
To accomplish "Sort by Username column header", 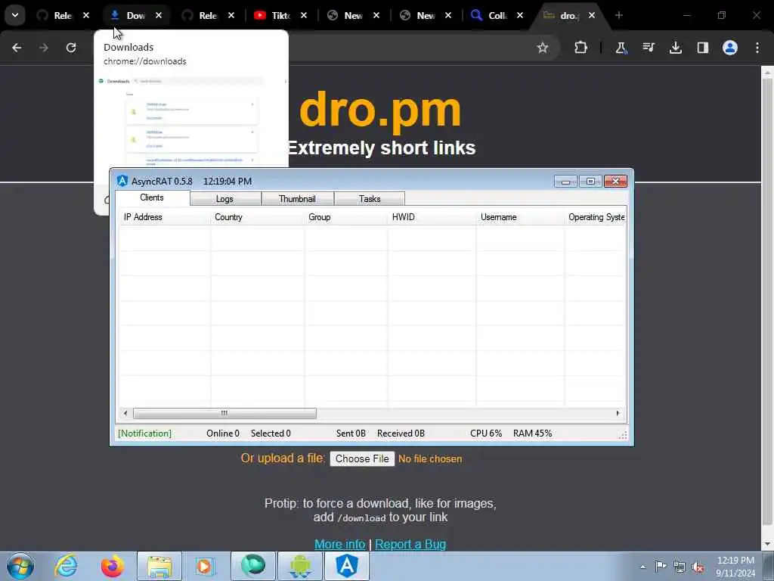I will click(x=520, y=217).
